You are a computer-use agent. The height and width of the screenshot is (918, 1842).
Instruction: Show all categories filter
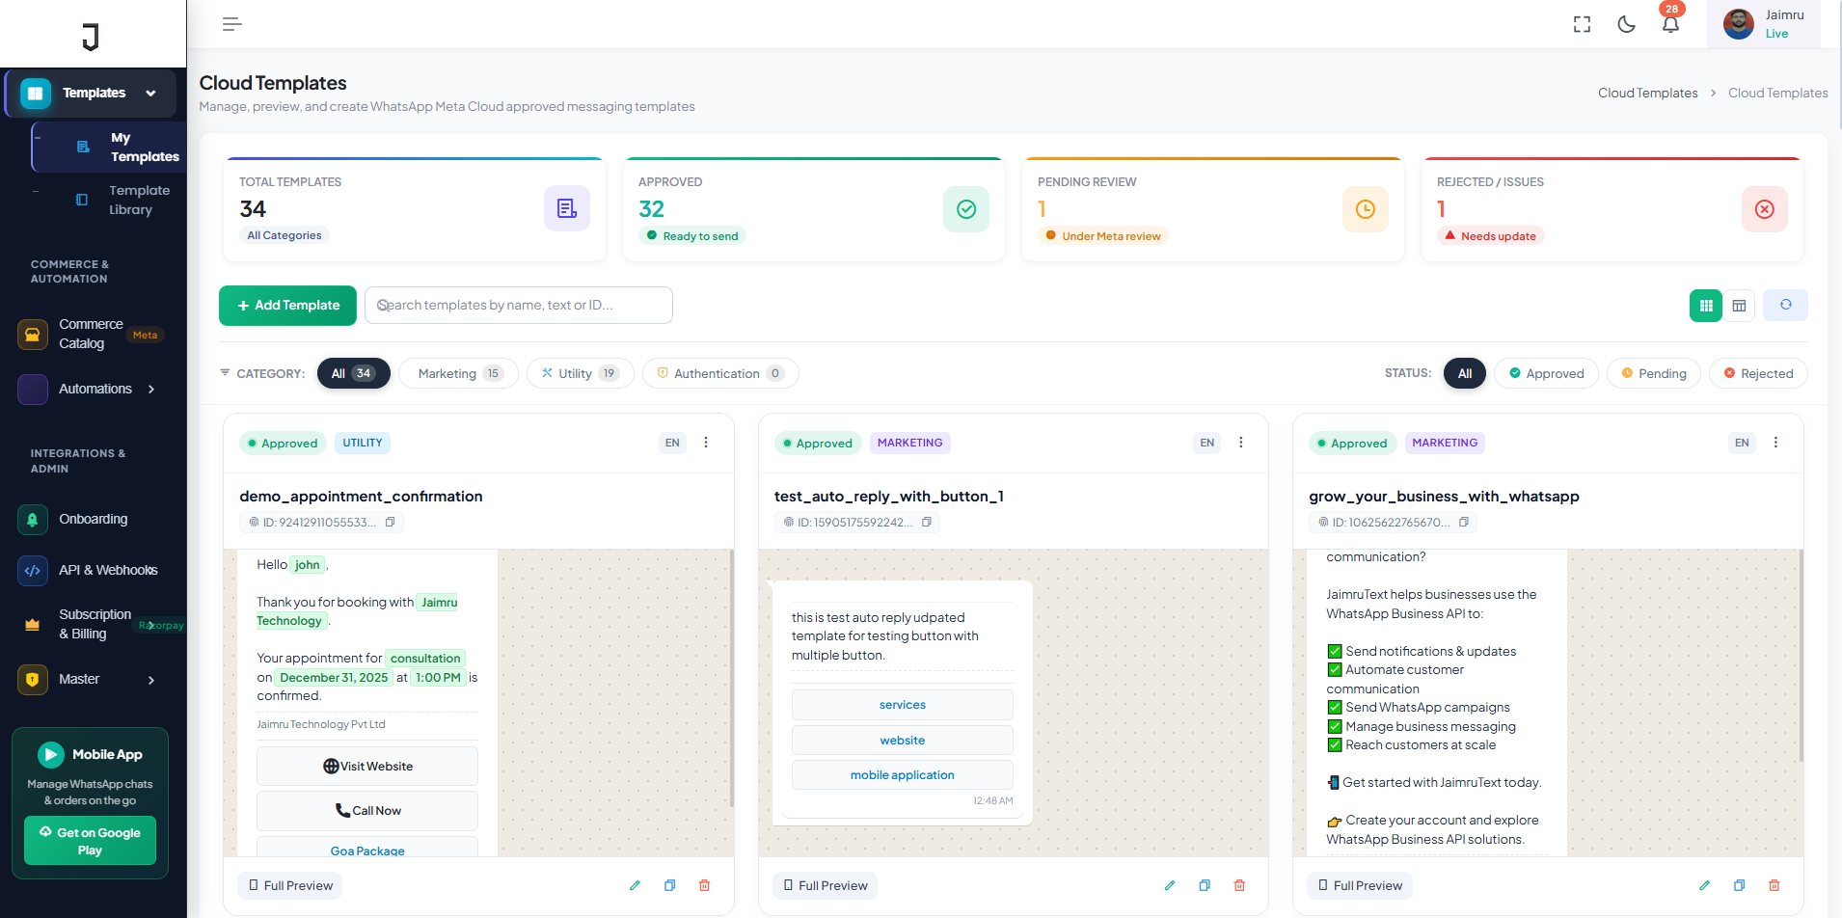click(x=353, y=373)
